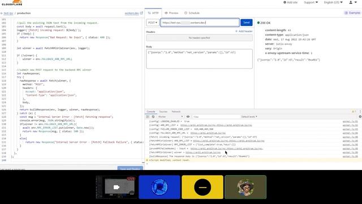
Task: Open the workers.dev link above the editor
Action: point(132,13)
